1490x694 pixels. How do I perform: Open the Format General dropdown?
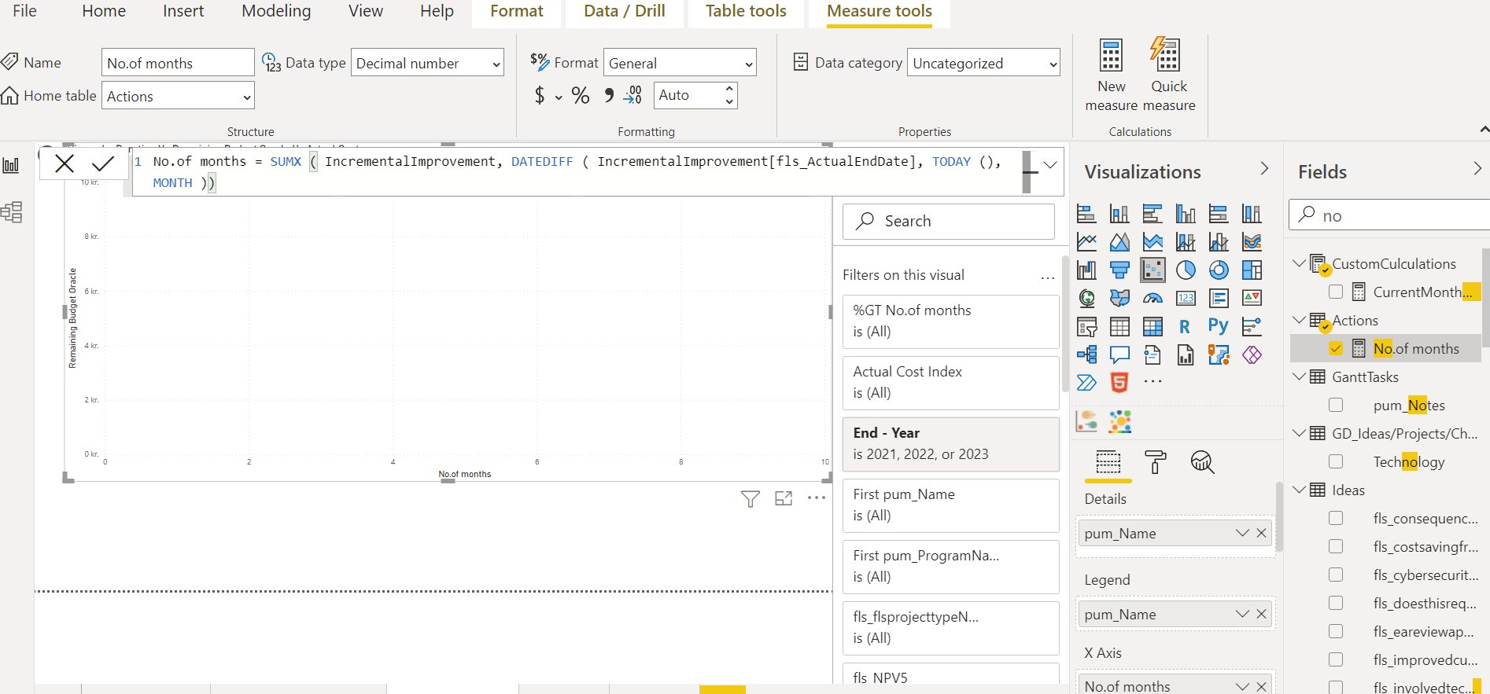coord(680,63)
